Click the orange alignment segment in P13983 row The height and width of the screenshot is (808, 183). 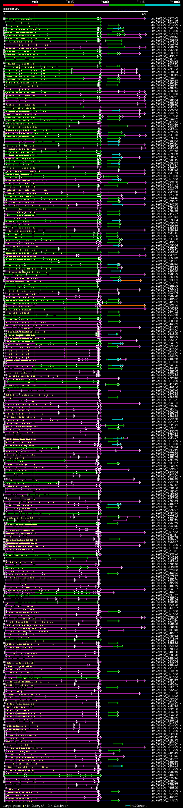coord(131,280)
